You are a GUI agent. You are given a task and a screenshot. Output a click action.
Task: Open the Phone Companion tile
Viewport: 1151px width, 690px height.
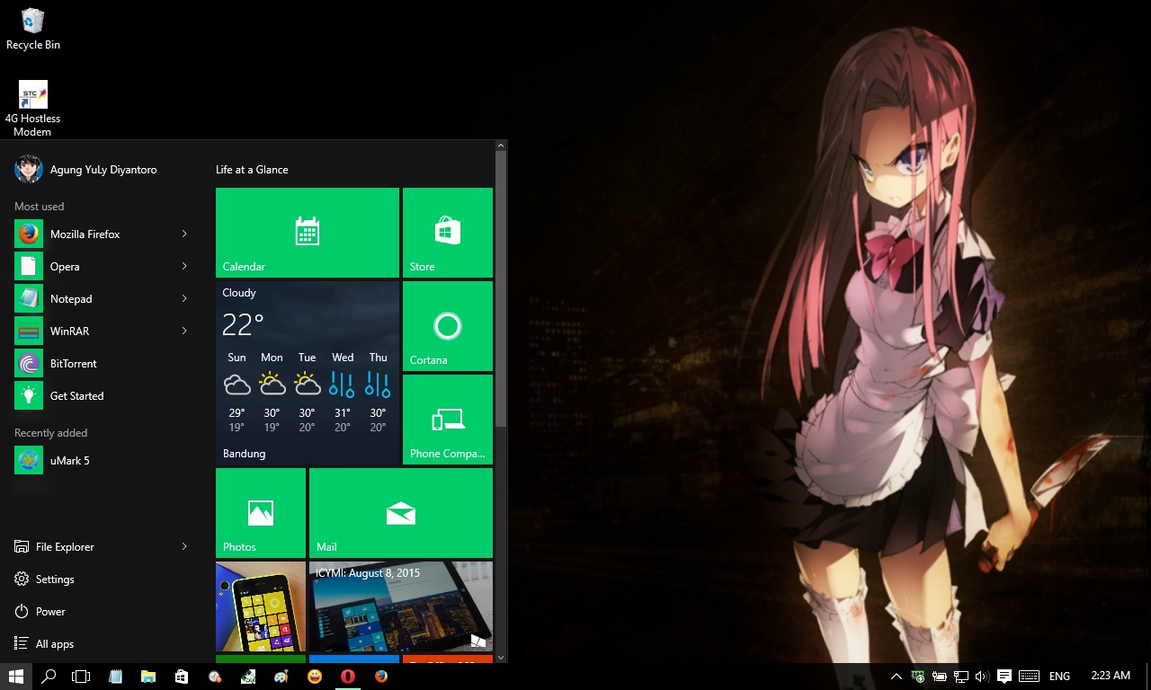[448, 420]
